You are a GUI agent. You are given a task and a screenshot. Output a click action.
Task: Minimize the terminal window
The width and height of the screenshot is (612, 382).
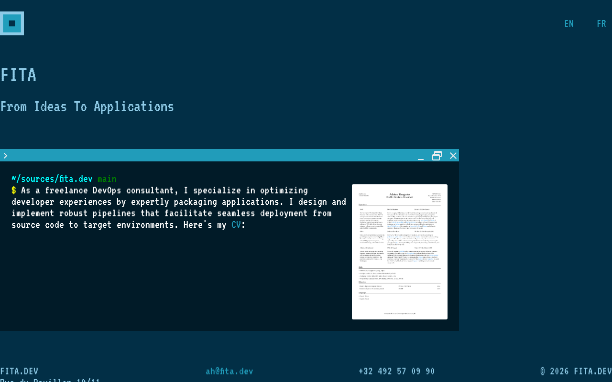[421, 156]
